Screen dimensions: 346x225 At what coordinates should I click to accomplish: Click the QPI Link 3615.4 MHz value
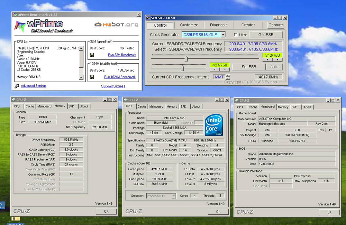click(x=160, y=184)
